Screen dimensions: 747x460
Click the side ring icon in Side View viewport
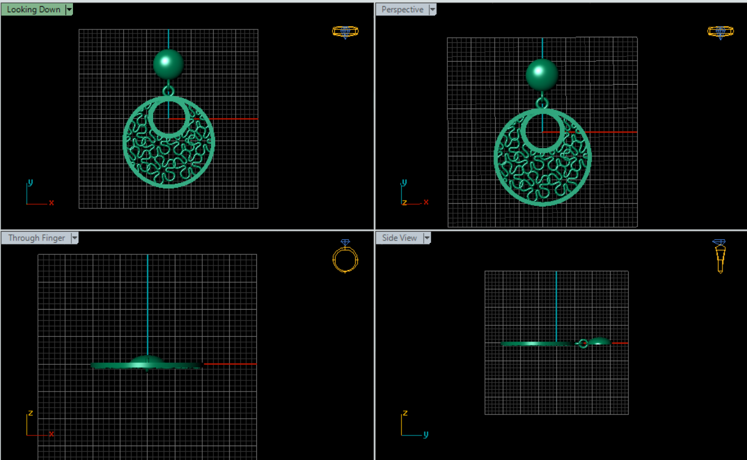tap(719, 256)
